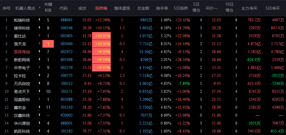Sort by the 5日涨跌 column header
The width and height of the screenshot is (286, 135).
pos(181,8)
